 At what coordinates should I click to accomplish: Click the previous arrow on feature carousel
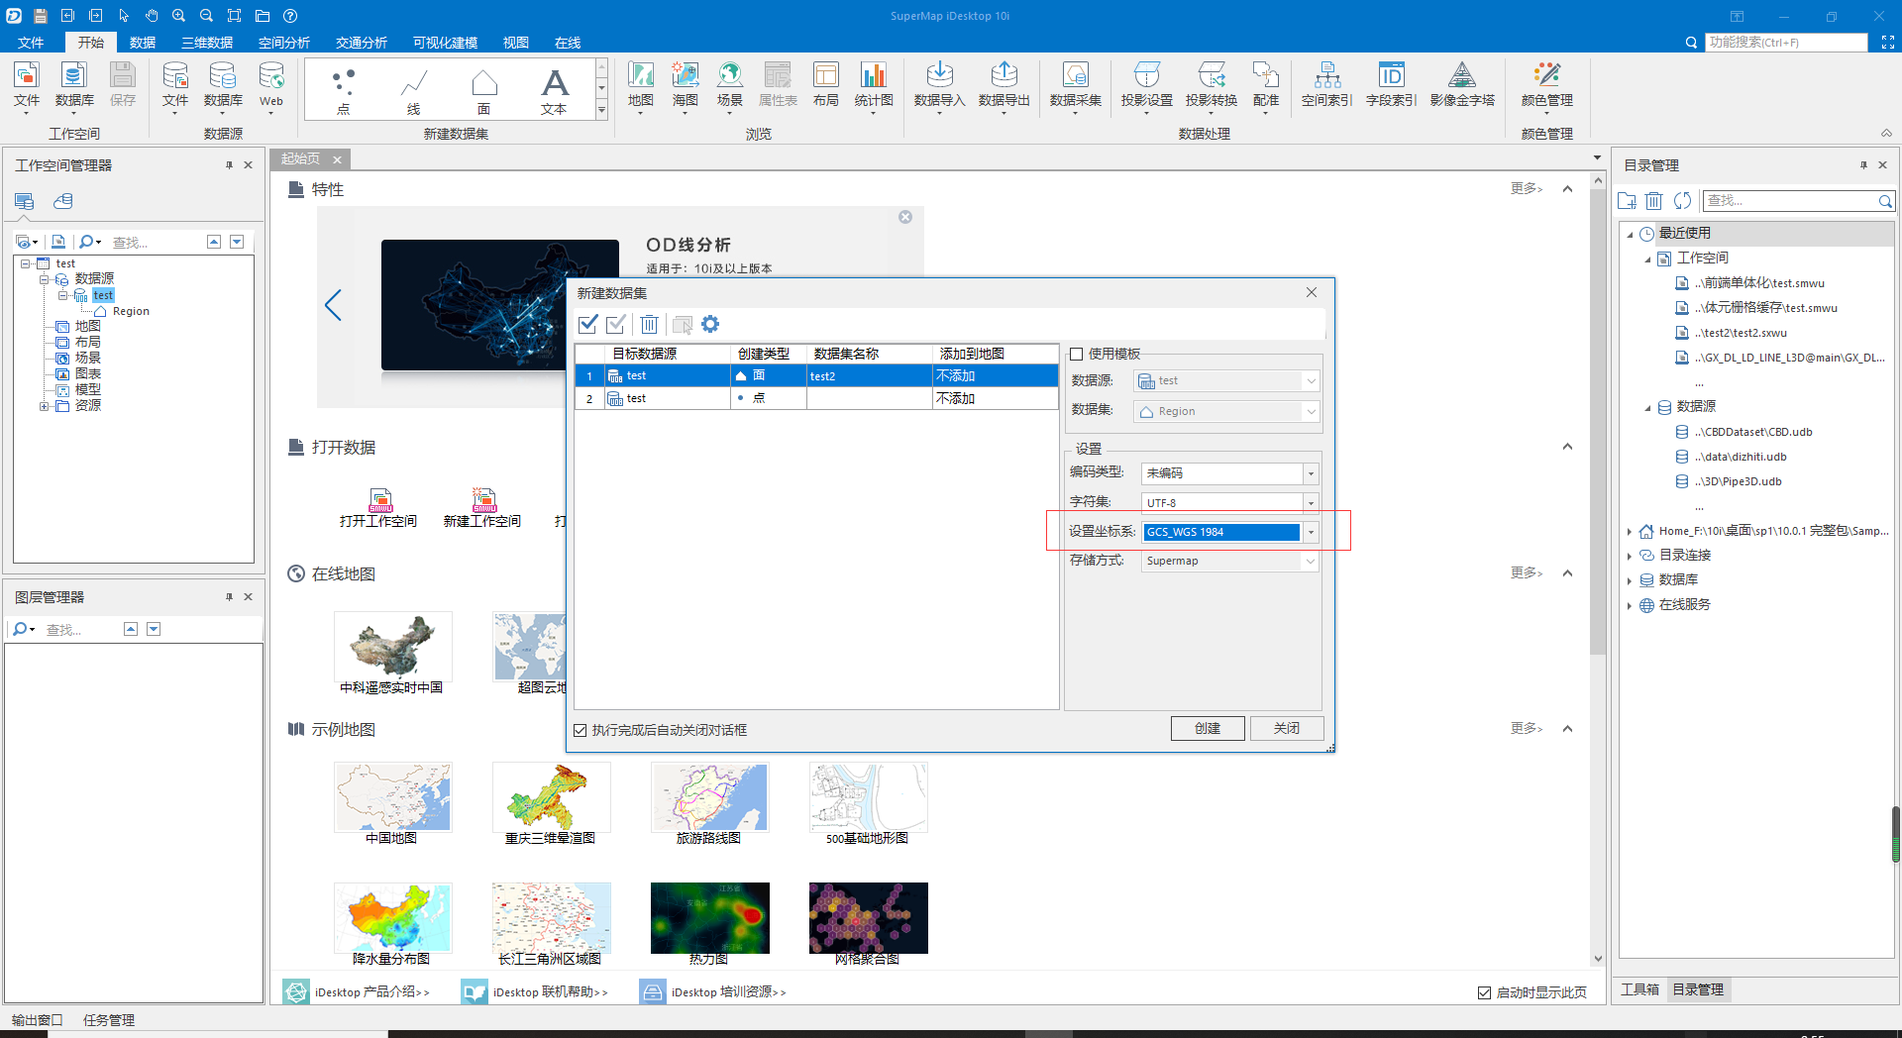click(x=333, y=305)
